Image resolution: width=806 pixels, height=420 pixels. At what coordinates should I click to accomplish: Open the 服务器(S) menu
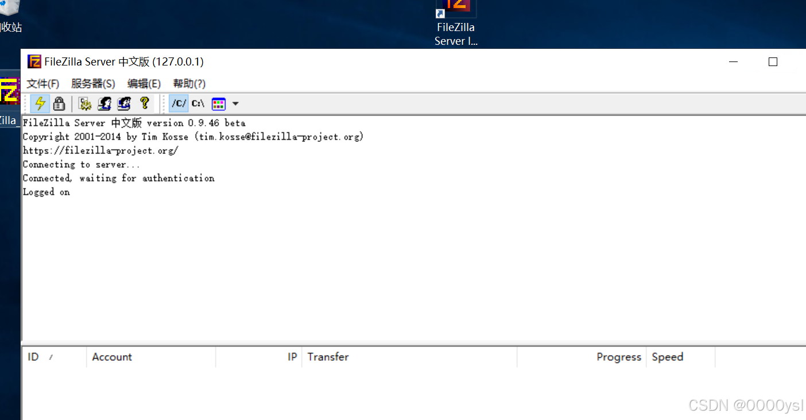tap(93, 84)
